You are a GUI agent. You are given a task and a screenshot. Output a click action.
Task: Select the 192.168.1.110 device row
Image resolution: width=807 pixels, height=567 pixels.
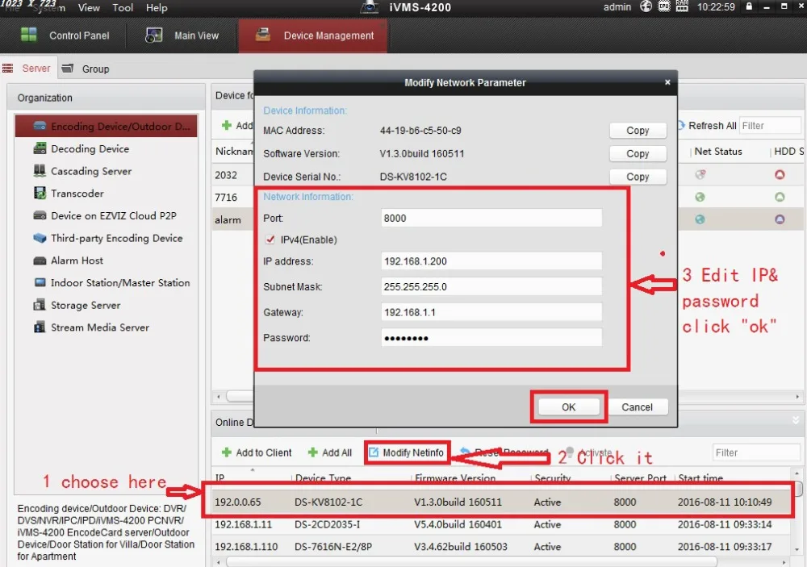click(x=501, y=546)
